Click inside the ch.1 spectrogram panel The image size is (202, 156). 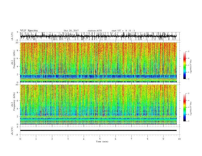click(x=98, y=62)
